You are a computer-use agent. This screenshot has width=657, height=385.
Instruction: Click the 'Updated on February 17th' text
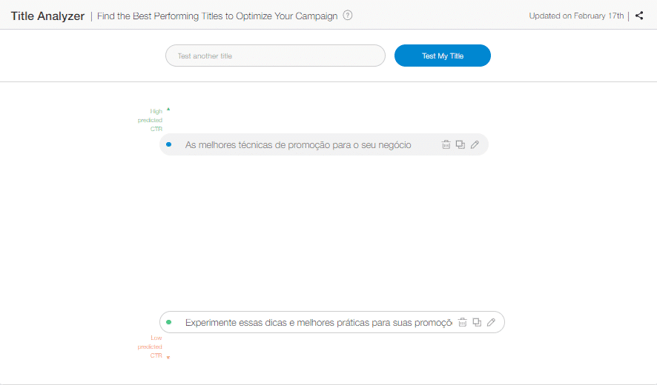pos(576,16)
